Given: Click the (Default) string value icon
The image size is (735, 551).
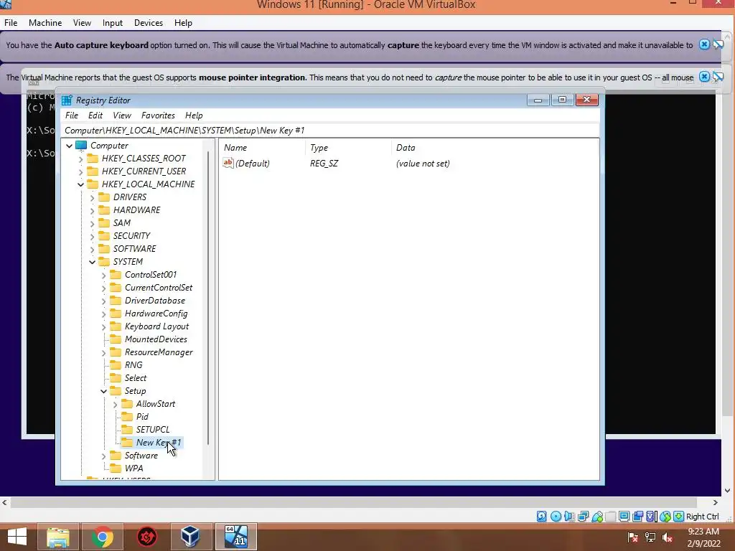Looking at the screenshot, I should 228,163.
